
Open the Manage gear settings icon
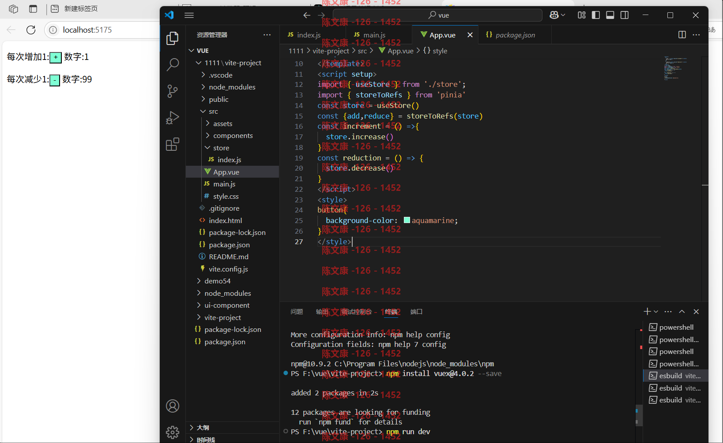(x=173, y=432)
